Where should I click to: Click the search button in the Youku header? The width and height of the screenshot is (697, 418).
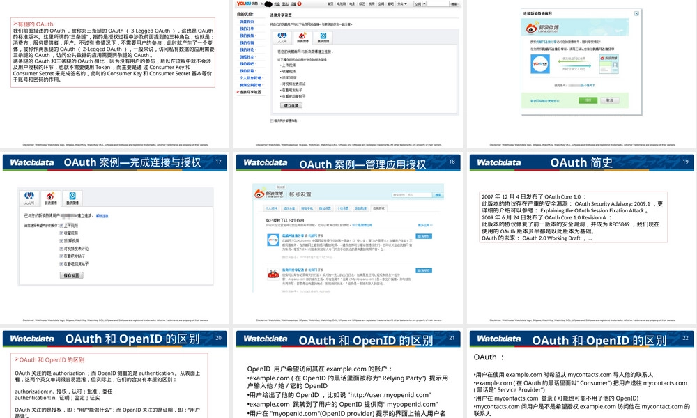pyautogui.click(x=454, y=3)
